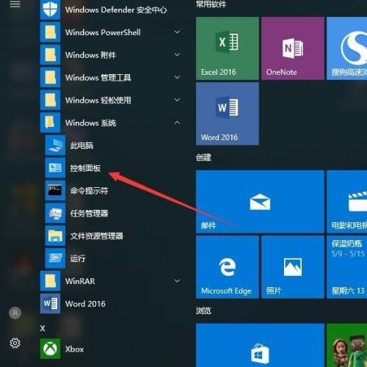
Task: Open the 运行 entry text
Action: (78, 258)
